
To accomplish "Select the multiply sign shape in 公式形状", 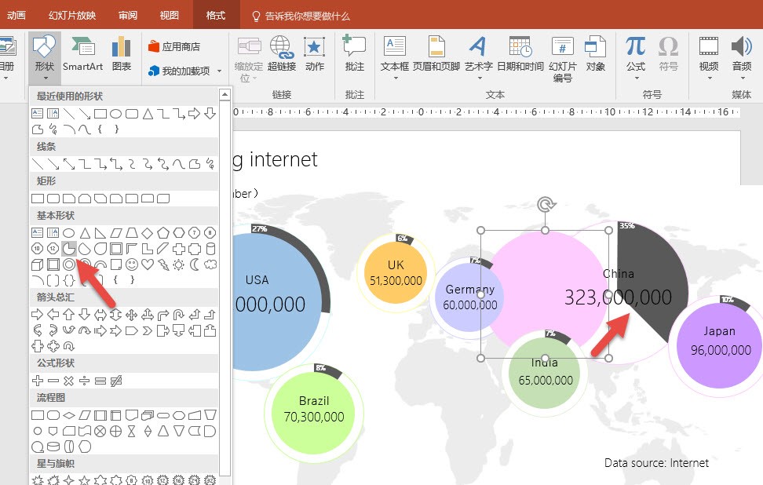I will click(x=68, y=381).
